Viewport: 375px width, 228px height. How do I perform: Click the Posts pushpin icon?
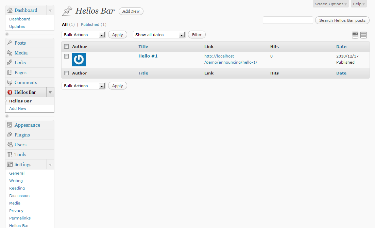click(x=10, y=43)
